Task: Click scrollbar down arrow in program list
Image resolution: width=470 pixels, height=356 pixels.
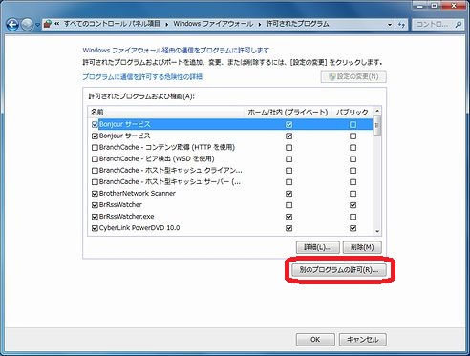Action: click(x=377, y=231)
